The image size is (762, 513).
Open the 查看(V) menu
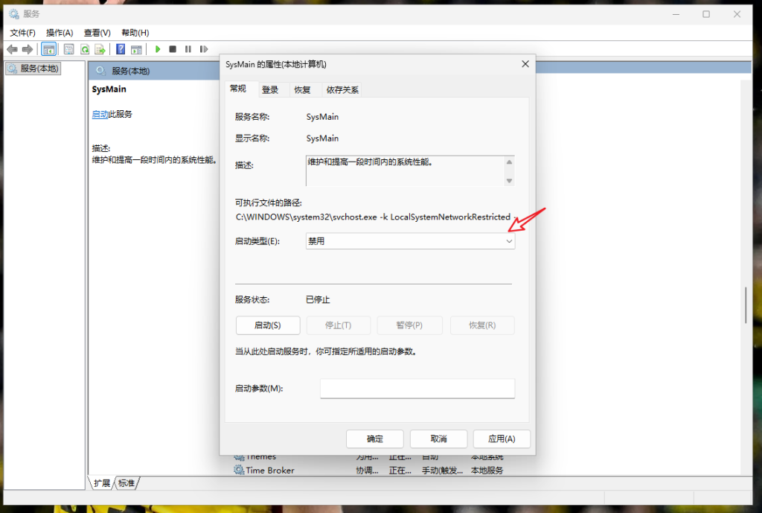point(97,33)
